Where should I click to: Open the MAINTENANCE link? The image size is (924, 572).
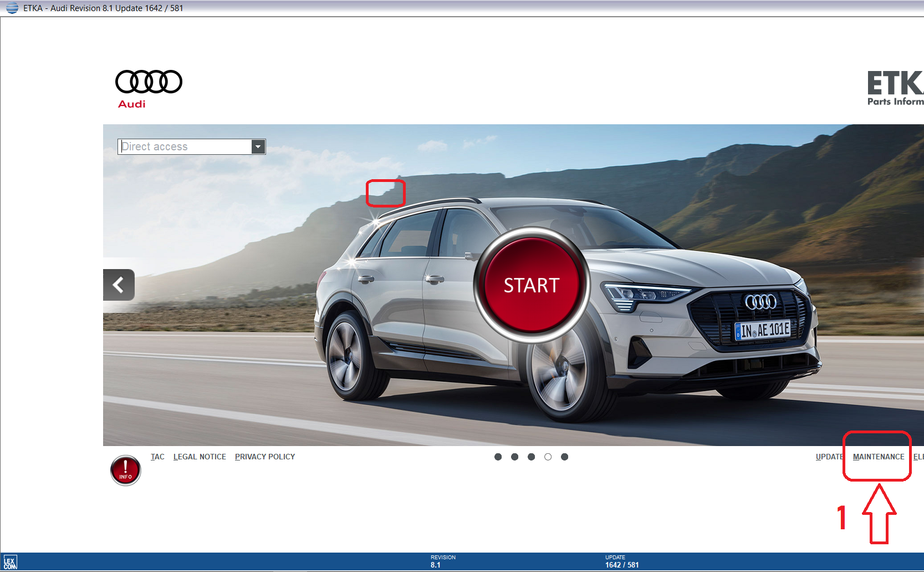(x=879, y=457)
